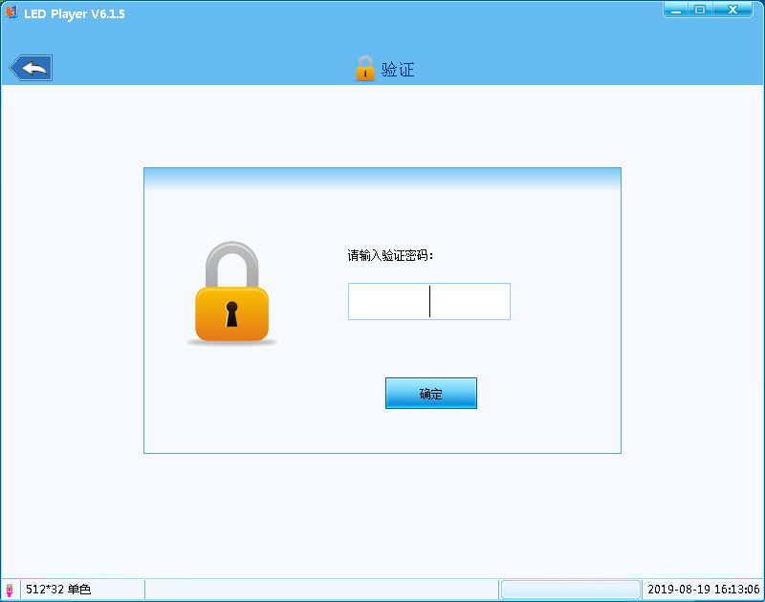The image size is (765, 602).
Task: Click the LED Player app icon in title bar
Action: point(11,12)
